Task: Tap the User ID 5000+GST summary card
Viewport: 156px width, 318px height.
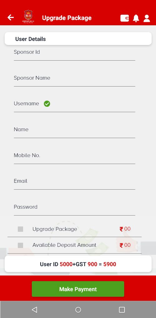Action: point(78,264)
